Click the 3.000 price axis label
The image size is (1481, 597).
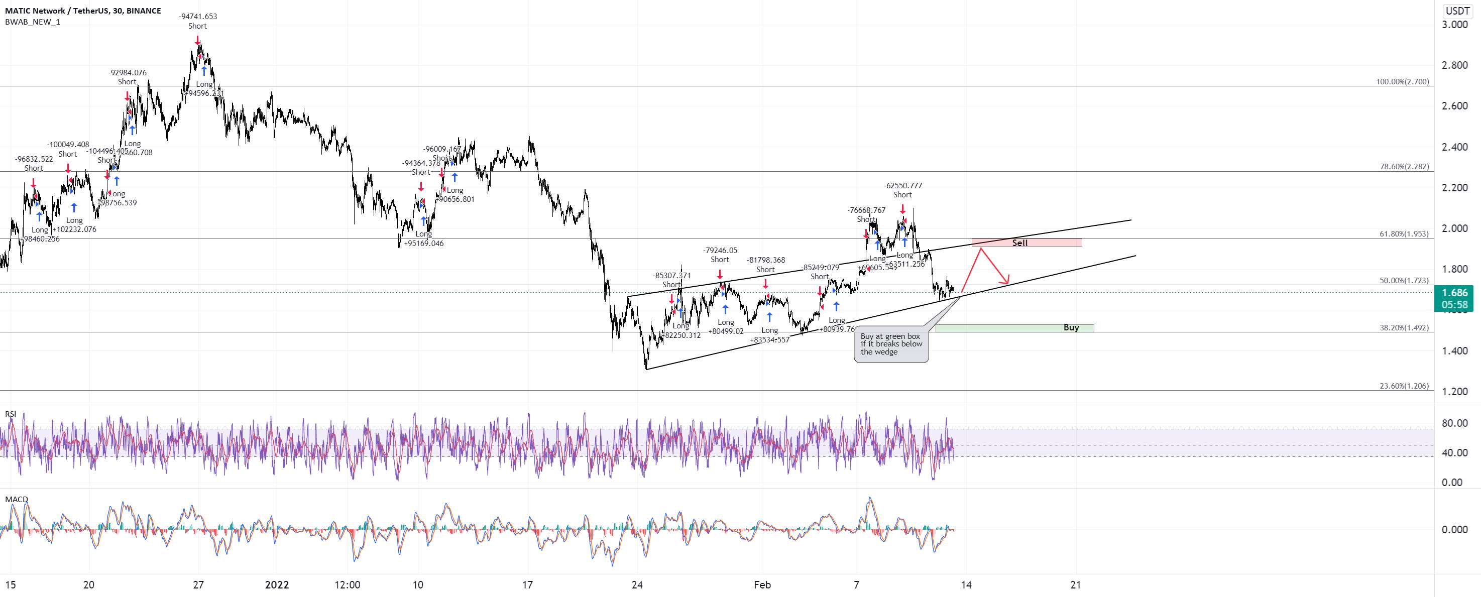[1454, 25]
